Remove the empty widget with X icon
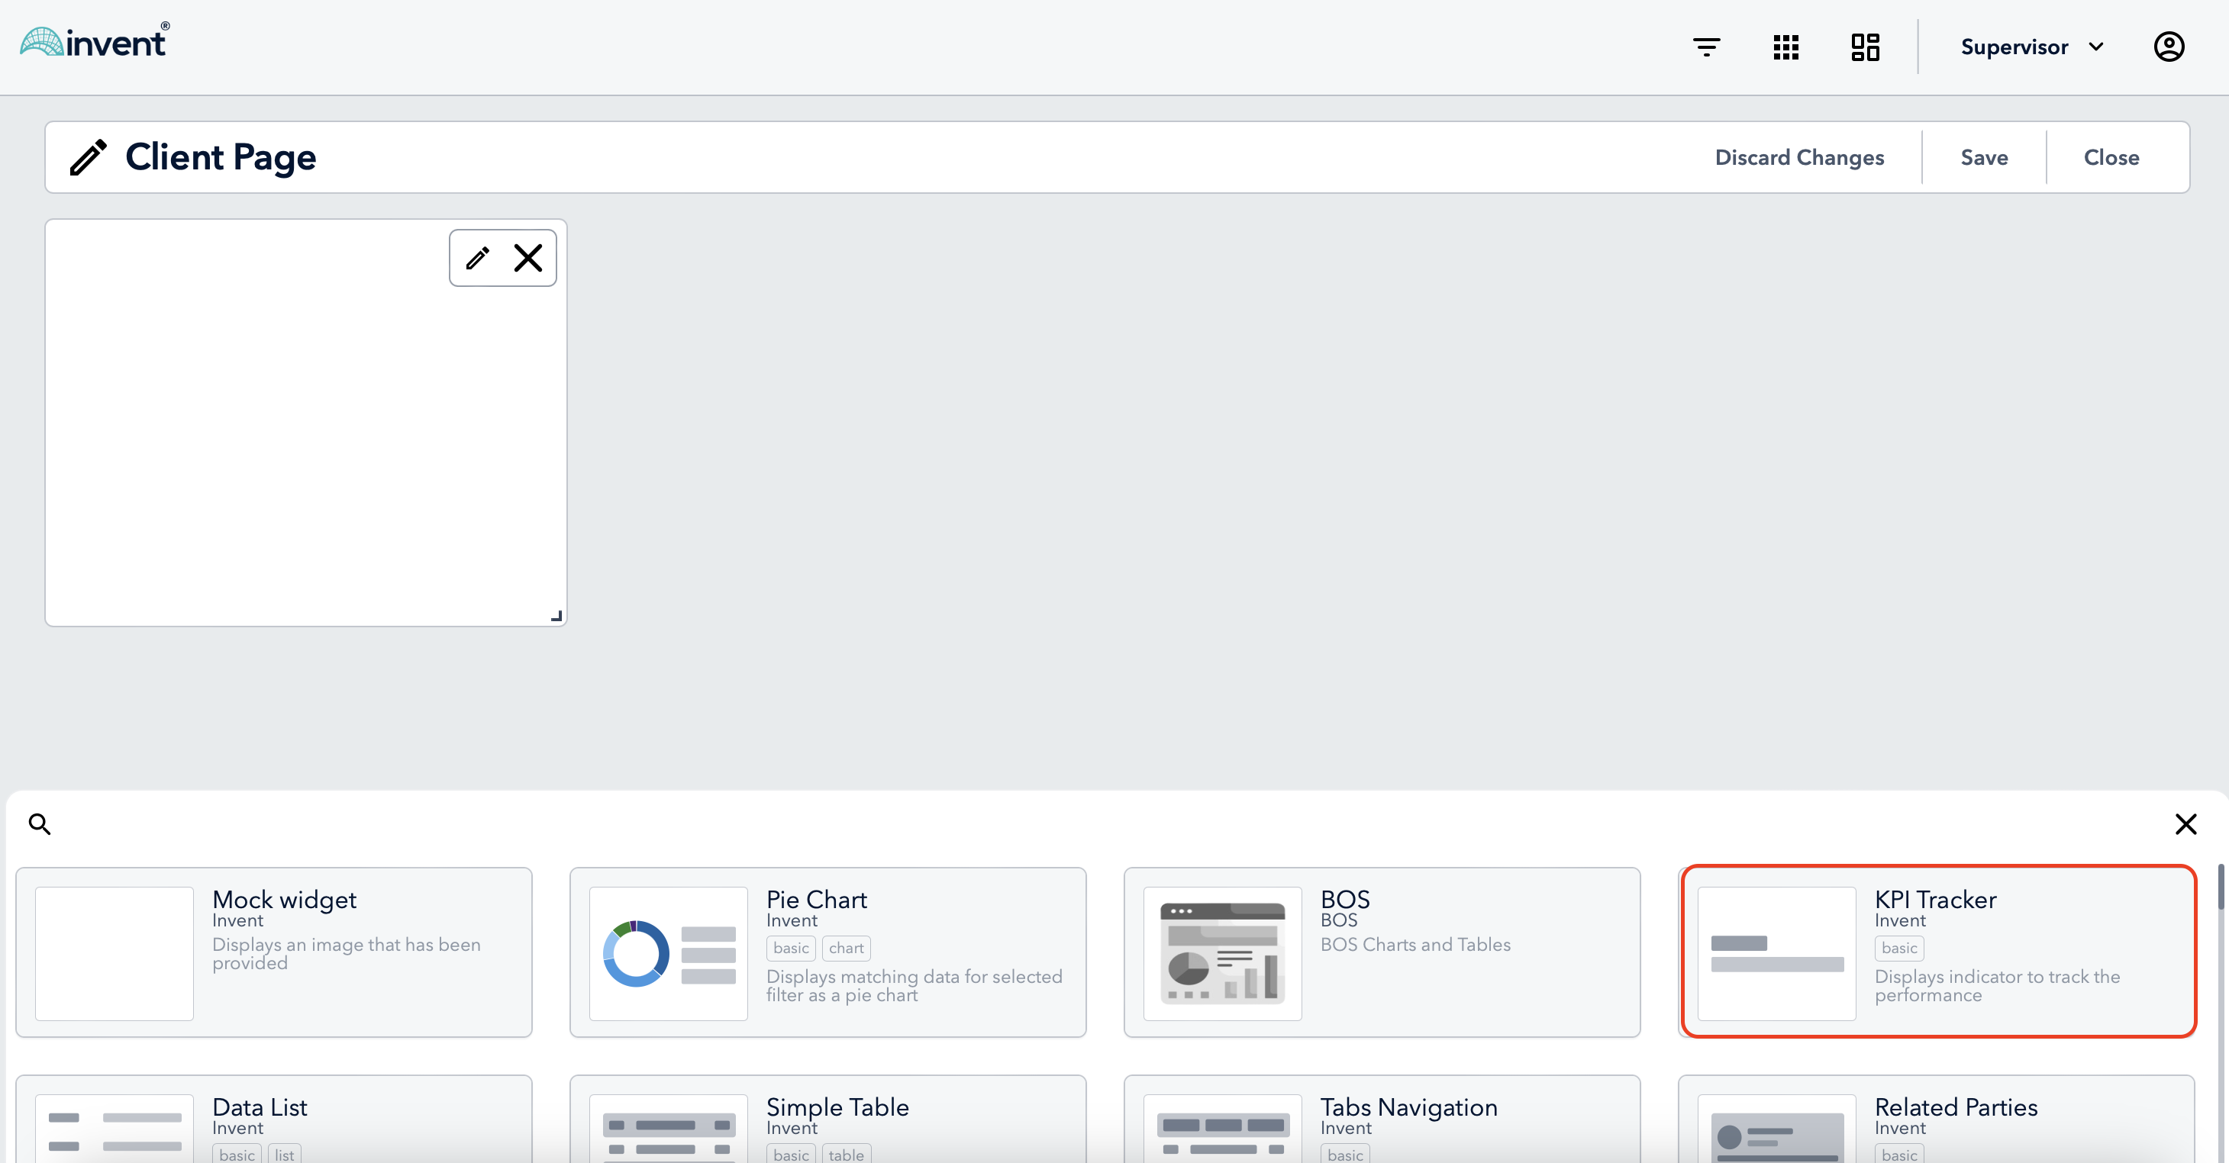Screen dimensions: 2229x1163 coord(527,258)
